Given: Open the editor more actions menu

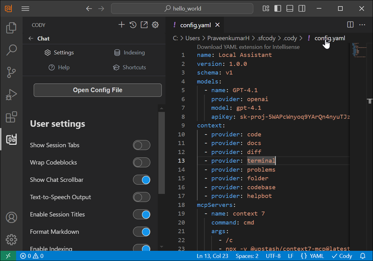Looking at the screenshot, I should pos(362,24).
